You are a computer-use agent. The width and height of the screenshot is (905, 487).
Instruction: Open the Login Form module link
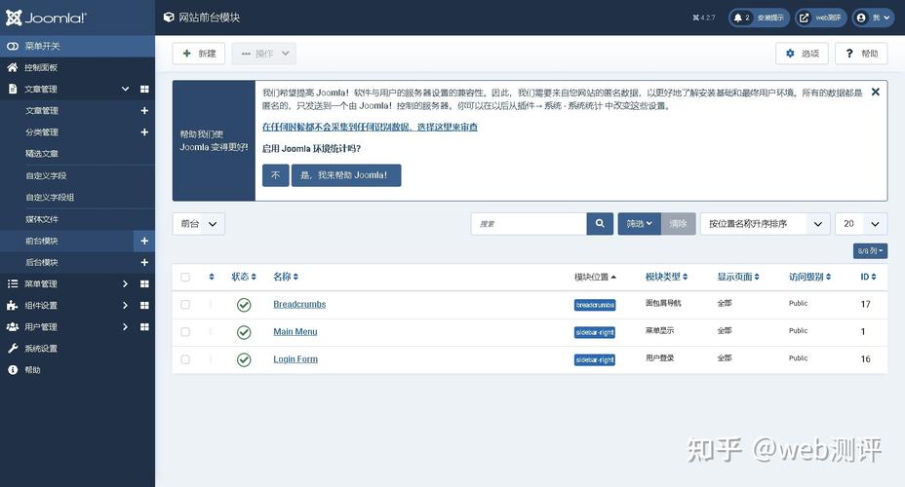295,359
